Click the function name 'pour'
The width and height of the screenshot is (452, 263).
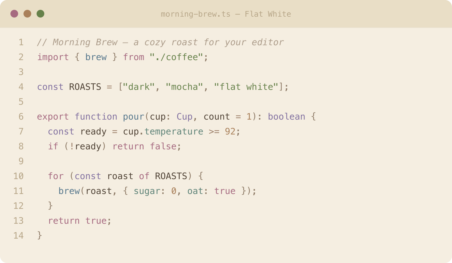134,117
